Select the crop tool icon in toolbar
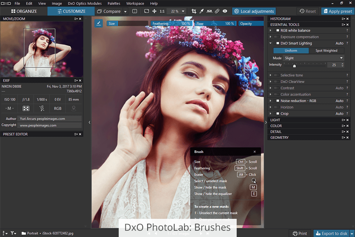The width and height of the screenshot is (355, 237). tap(194, 11)
